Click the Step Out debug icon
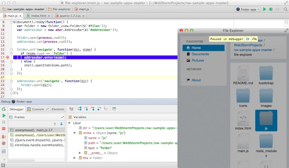Viewport: 289px width, 168px height. 99,109
